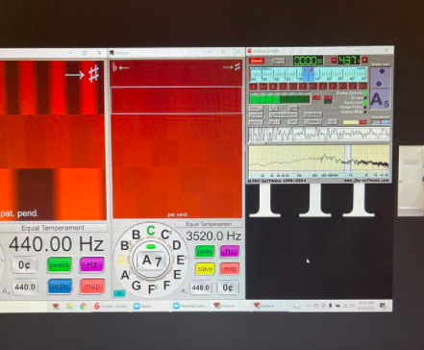Click the G-Tune spectrum graph
The width and height of the screenshot is (424, 350).
(x=319, y=162)
